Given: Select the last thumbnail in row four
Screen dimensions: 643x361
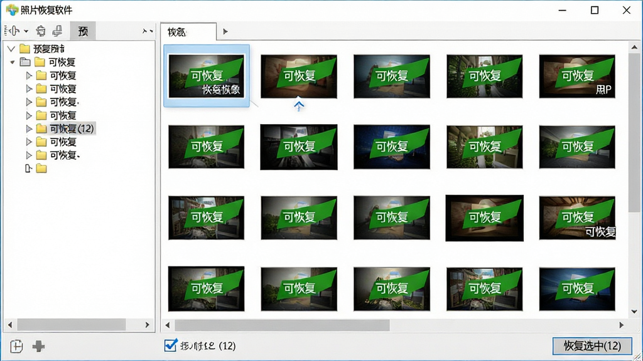Looking at the screenshot, I should [577, 289].
